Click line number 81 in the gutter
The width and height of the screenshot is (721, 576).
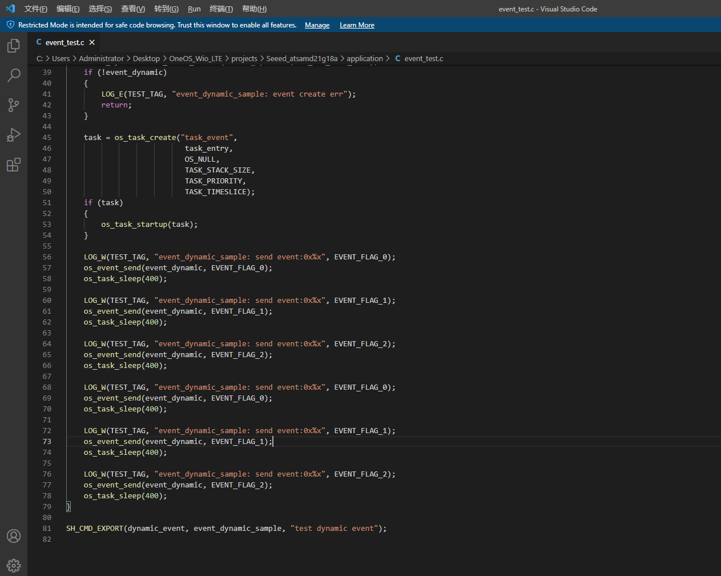click(x=47, y=529)
